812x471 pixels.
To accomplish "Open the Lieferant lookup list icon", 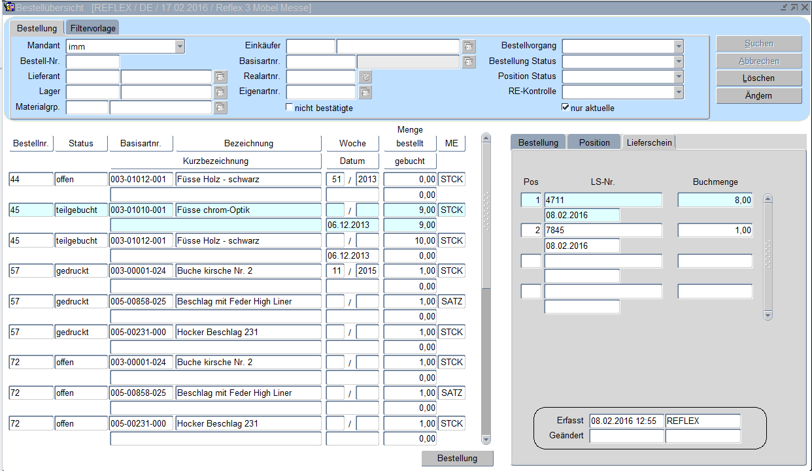I will coord(220,77).
